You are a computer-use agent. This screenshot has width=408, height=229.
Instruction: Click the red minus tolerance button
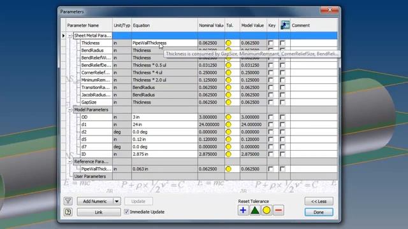[279, 211]
